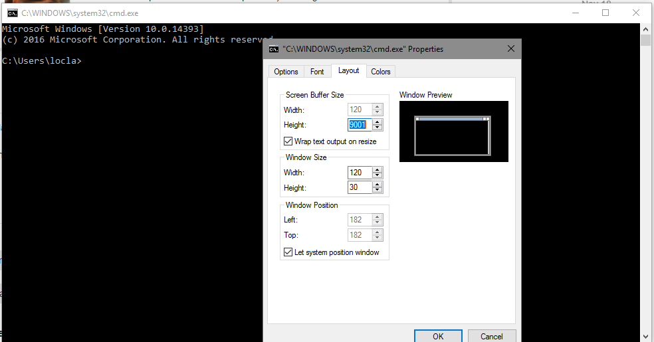
Task: Maximize the cmd.exe console window
Action: [605, 13]
